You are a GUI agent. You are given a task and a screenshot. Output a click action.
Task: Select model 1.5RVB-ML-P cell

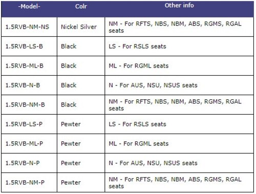[29, 144]
